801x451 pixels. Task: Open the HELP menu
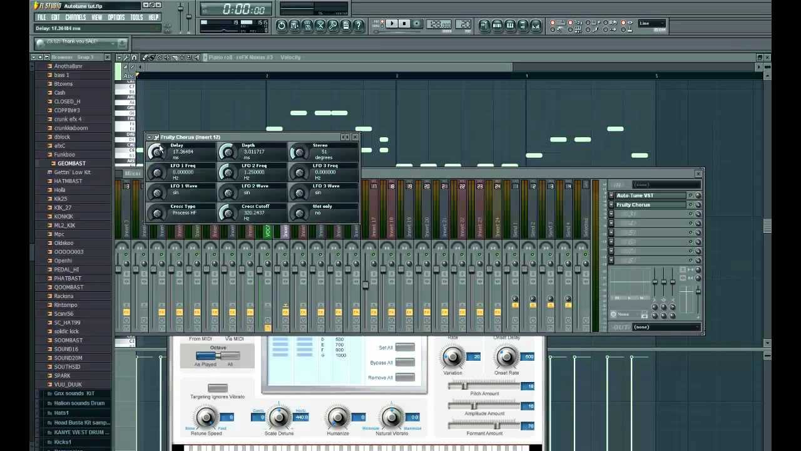[x=153, y=18]
